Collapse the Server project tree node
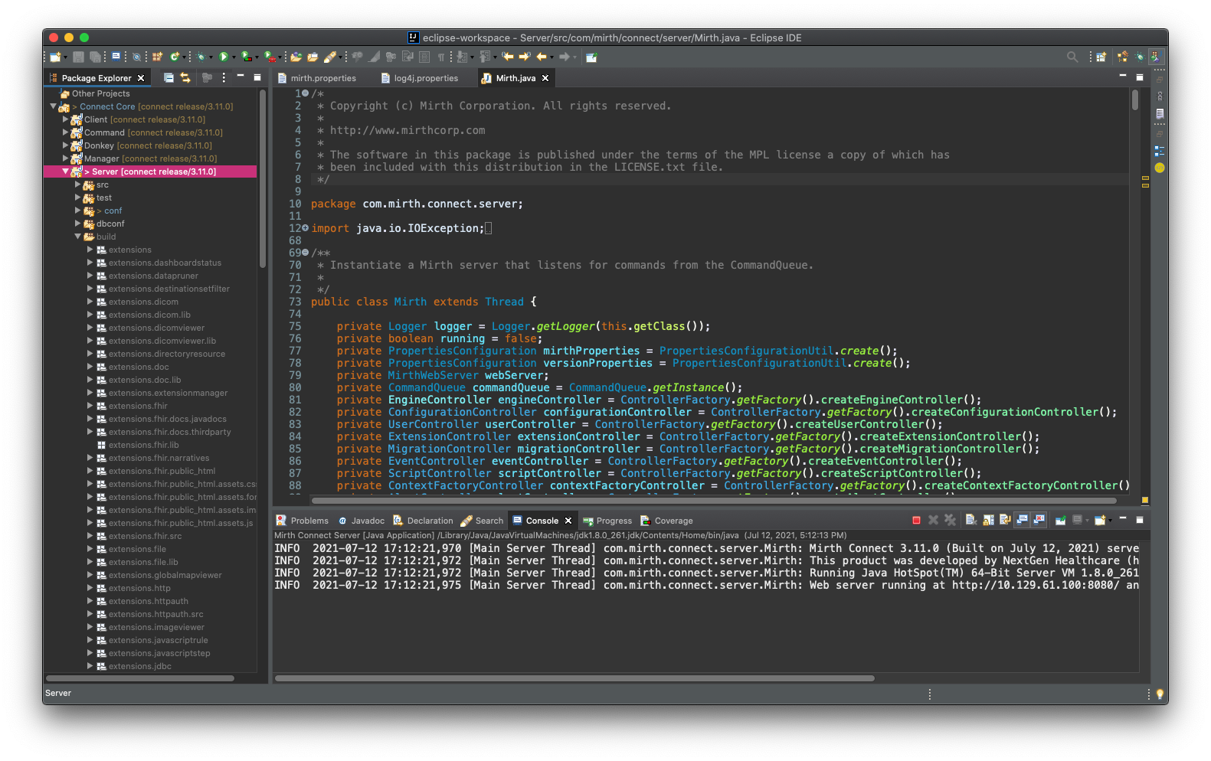1211x761 pixels. [65, 171]
